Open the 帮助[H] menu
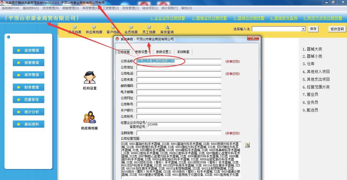Viewport: 347px width, 180px height. [186, 8]
